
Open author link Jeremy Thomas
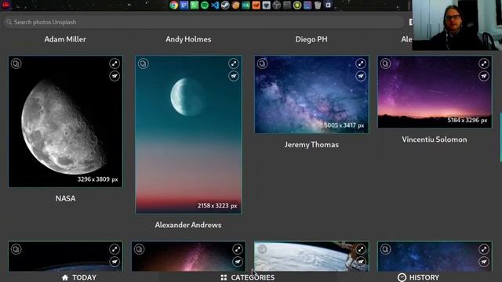(311, 144)
